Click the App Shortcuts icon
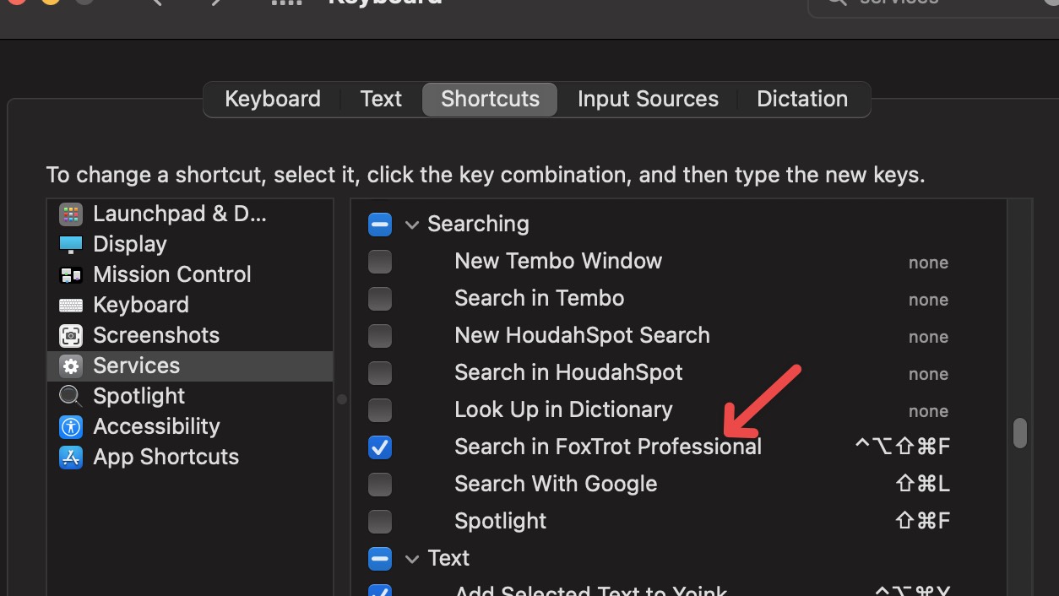Viewport: 1059px width, 596px height. click(x=71, y=458)
